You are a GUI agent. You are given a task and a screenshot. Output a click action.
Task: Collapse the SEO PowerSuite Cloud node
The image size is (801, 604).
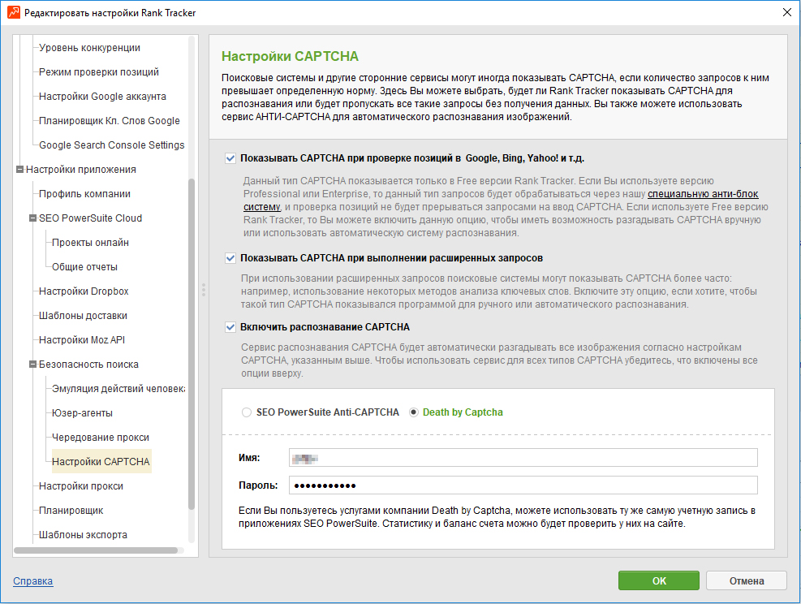[x=32, y=218]
